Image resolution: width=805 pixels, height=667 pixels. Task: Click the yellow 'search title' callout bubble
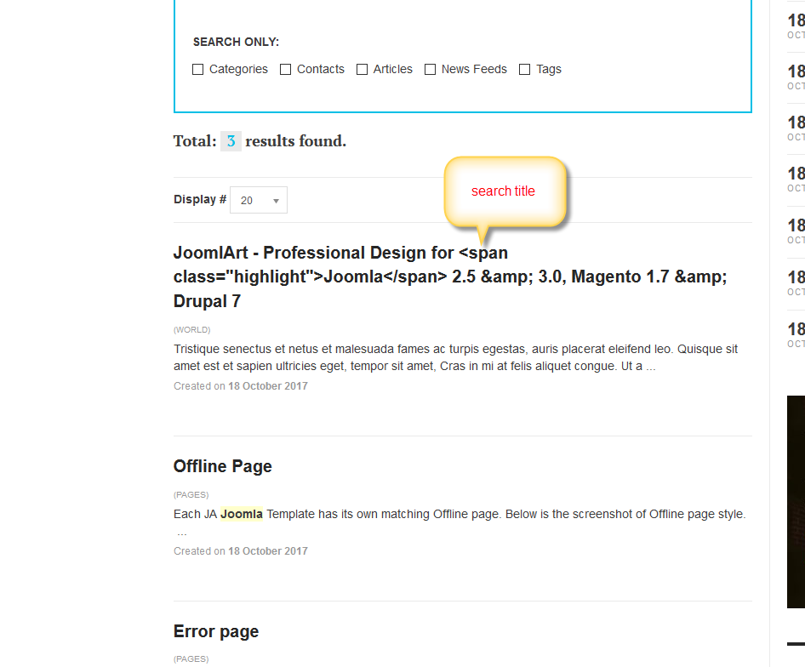[504, 191]
